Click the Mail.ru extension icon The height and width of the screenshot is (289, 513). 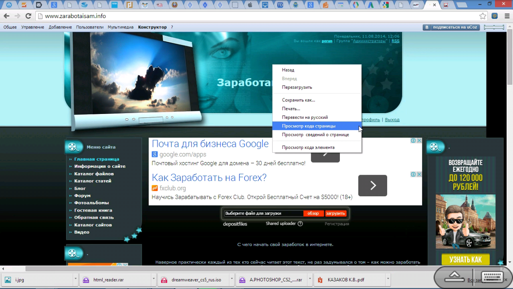pyautogui.click(x=495, y=16)
